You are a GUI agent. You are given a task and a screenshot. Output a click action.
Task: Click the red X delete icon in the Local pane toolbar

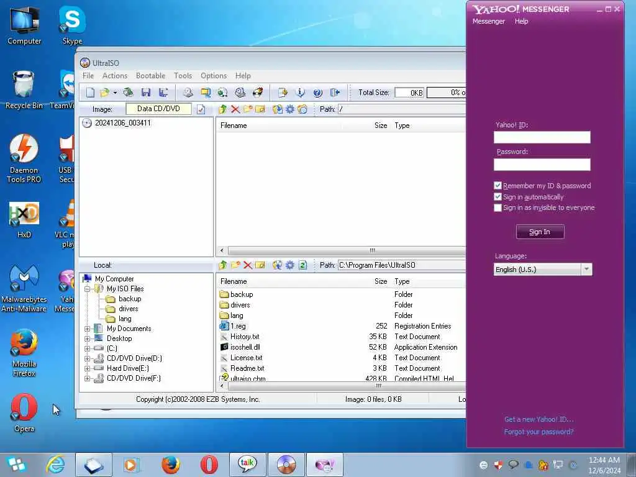(248, 265)
